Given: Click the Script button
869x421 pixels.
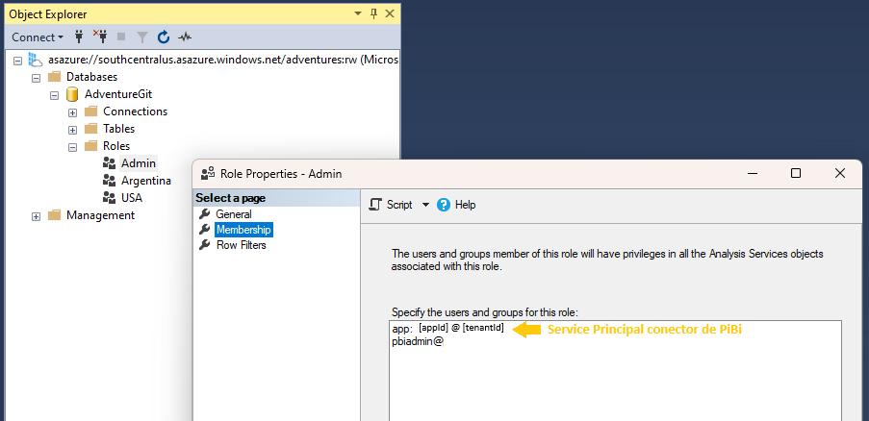Looking at the screenshot, I should (x=392, y=205).
